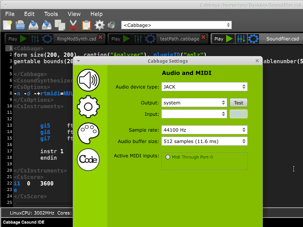The width and height of the screenshot is (303, 227).
Task: Click the input level meter
Action: pyautogui.click(x=238, y=114)
